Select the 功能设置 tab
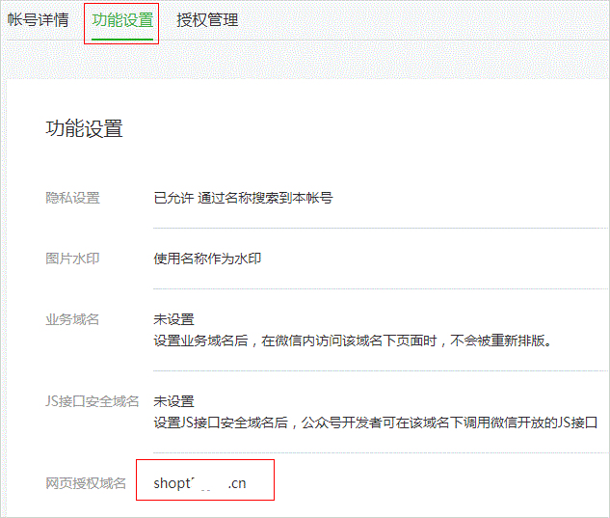The height and width of the screenshot is (518, 610). [121, 20]
